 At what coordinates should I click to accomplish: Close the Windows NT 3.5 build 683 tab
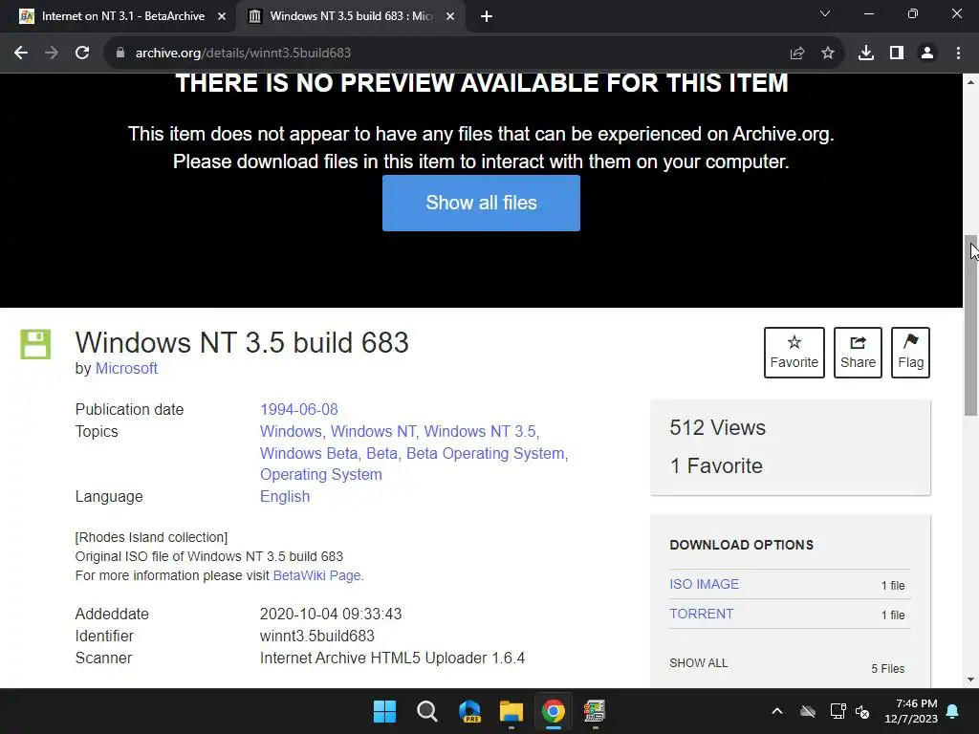pyautogui.click(x=450, y=17)
